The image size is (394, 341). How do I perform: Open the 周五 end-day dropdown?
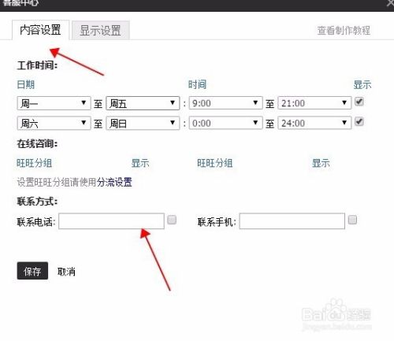point(143,103)
